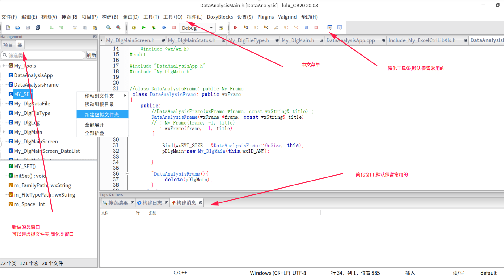Open the Debugging windows icon

click(330, 28)
